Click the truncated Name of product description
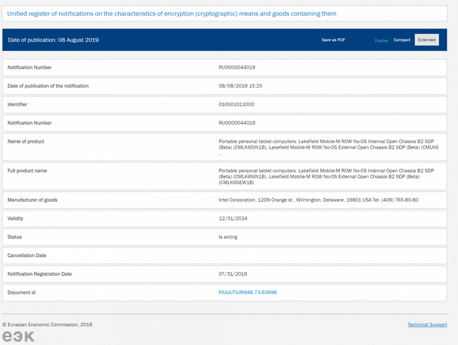This screenshot has height=345, width=458. [329, 147]
